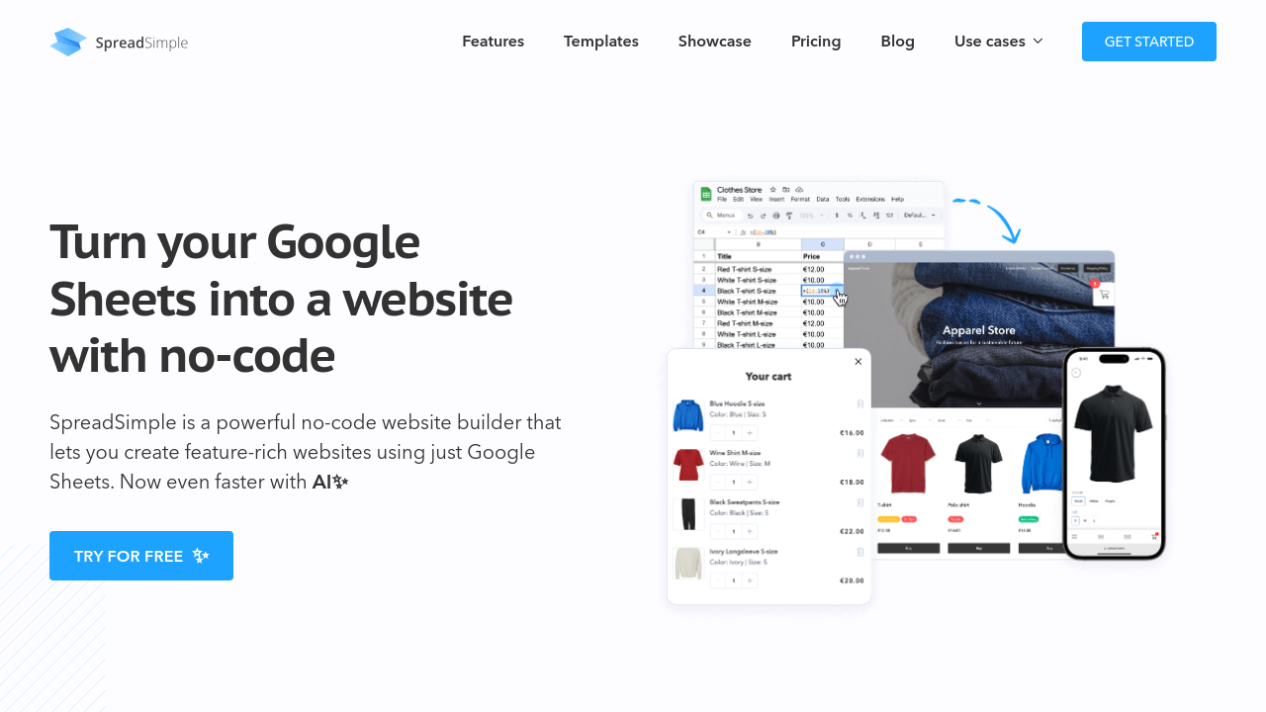Screen dimensions: 1266x712
Task: Click the Buy button under red T-shirt
Action: pos(908,548)
